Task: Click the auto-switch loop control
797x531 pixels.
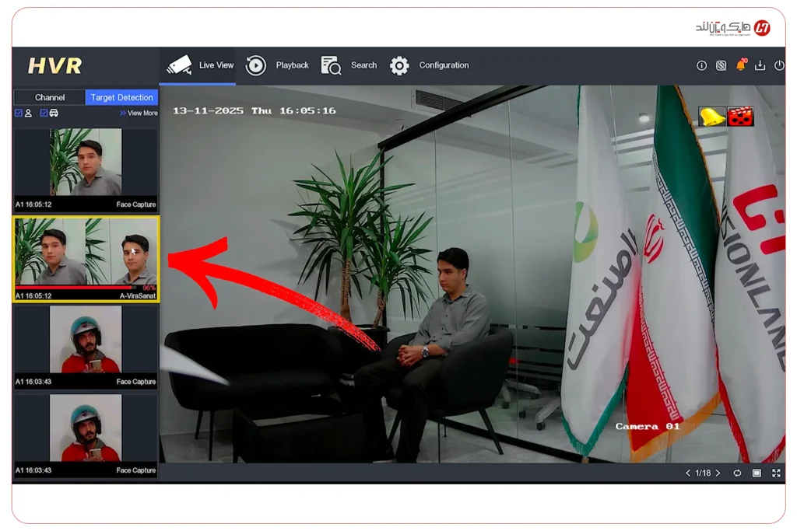Action: click(737, 473)
